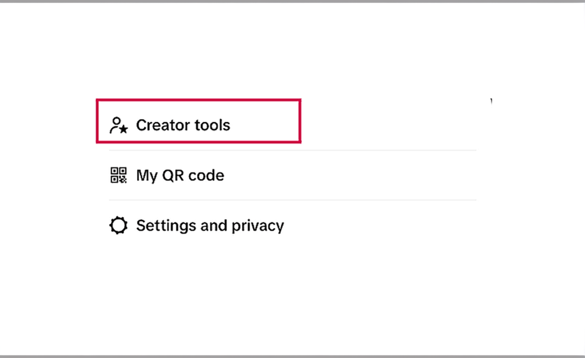
Task: Click the QR code grid icon
Action: point(119,175)
